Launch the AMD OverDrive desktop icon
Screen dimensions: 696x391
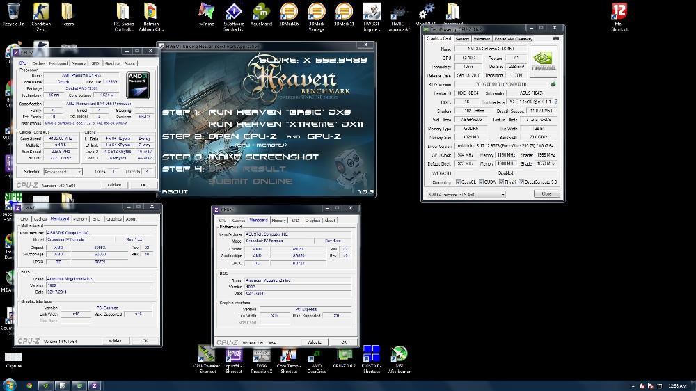point(317,360)
